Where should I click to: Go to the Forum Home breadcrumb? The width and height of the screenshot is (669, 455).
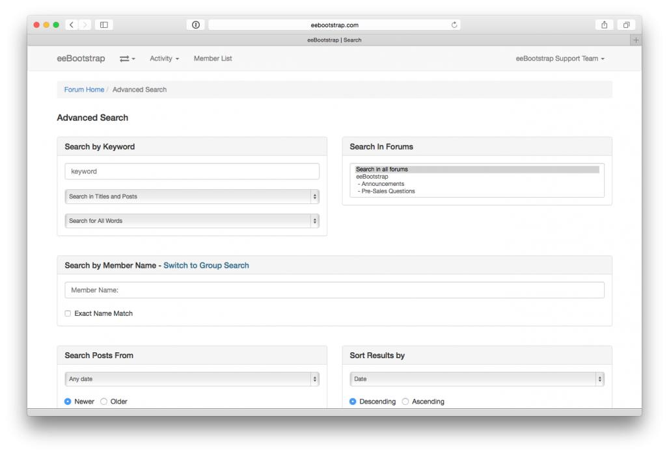[x=84, y=90]
